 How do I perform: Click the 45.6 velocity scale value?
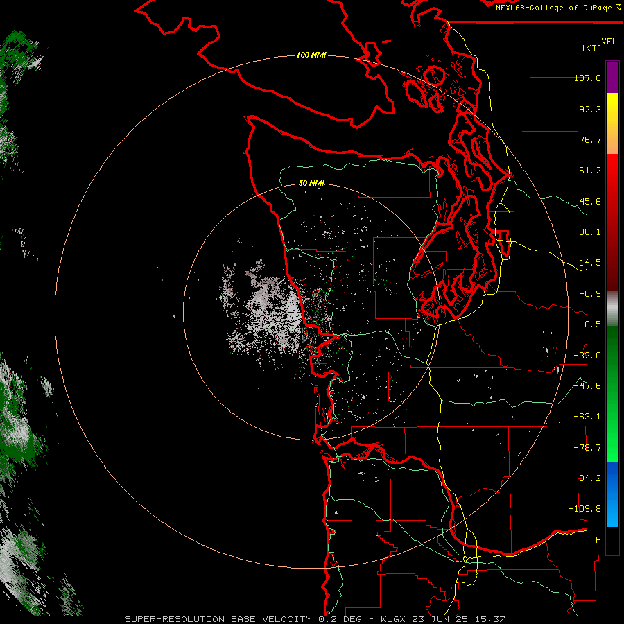(x=590, y=201)
